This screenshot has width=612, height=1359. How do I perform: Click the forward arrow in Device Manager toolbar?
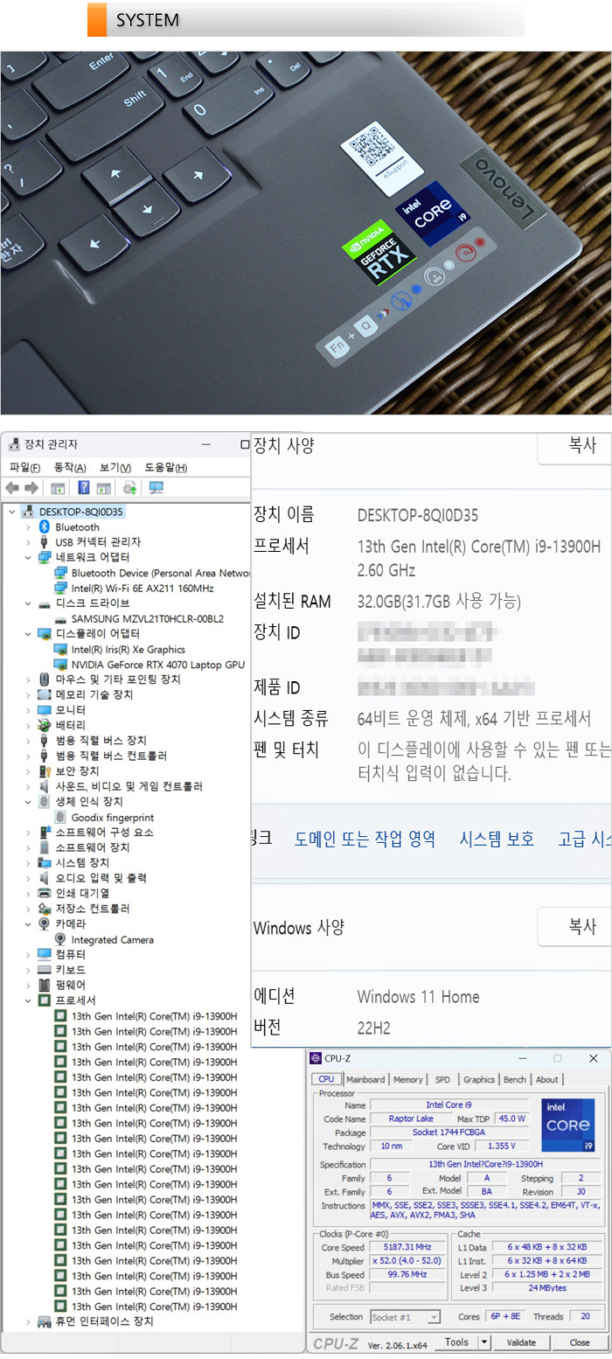31,488
